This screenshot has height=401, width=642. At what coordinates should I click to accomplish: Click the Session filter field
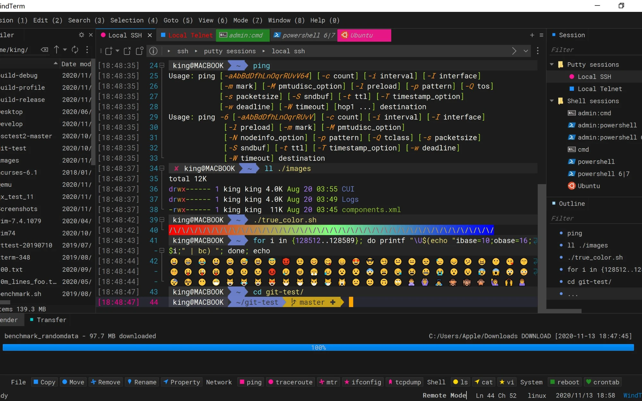click(x=595, y=50)
